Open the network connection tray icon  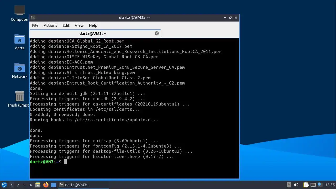pos(313,185)
